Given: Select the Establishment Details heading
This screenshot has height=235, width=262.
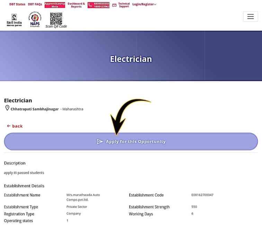Looking at the screenshot, I should [24, 186].
